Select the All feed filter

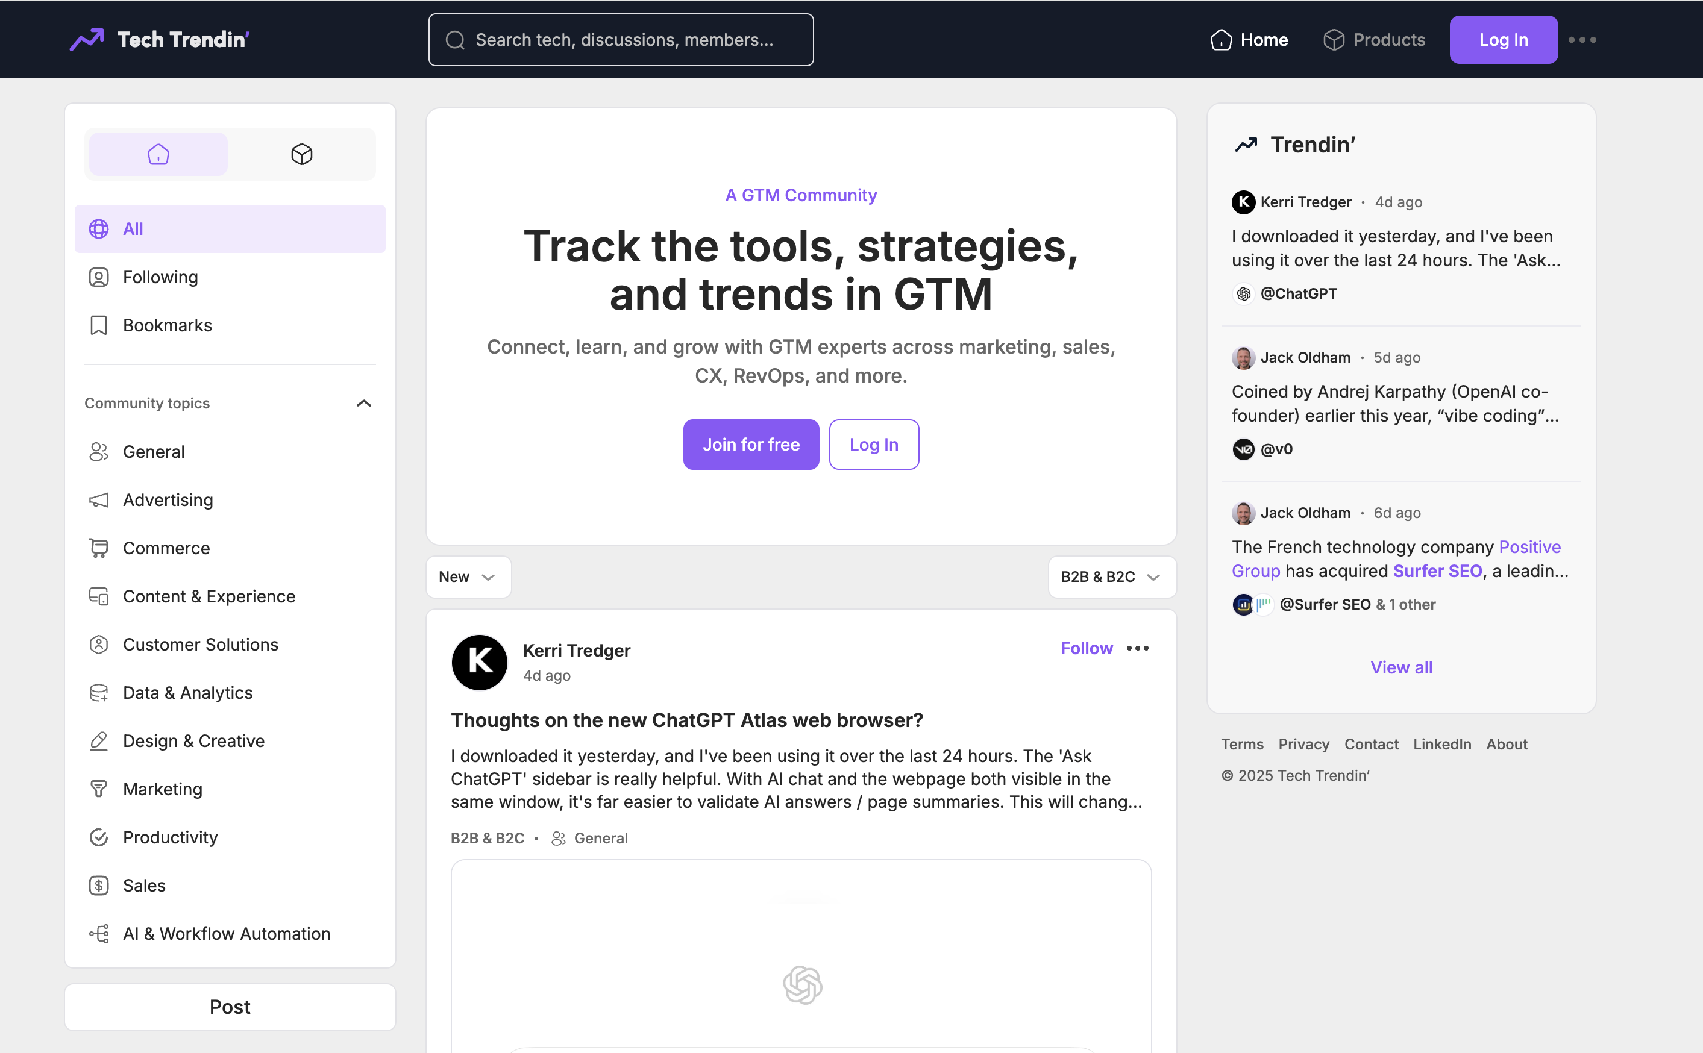131,228
